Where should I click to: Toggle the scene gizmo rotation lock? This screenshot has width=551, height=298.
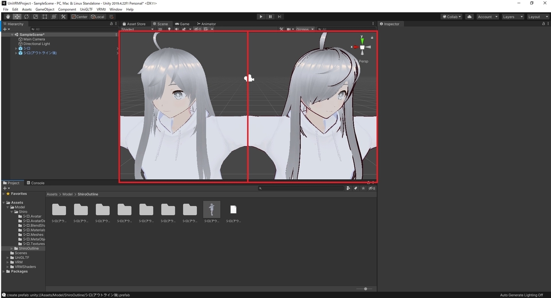click(372, 38)
